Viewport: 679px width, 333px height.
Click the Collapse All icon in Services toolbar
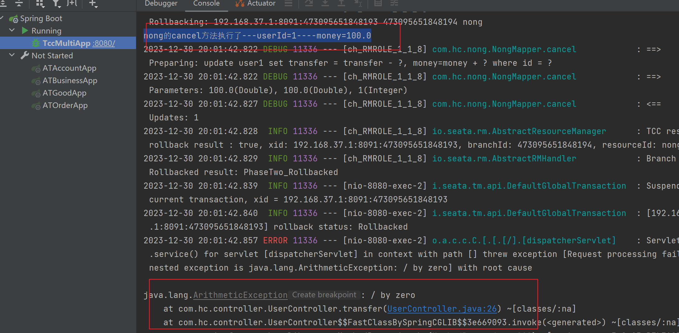tap(19, 3)
